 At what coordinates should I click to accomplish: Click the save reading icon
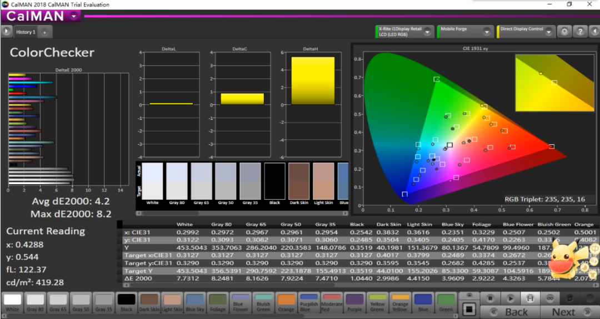click(x=530, y=298)
